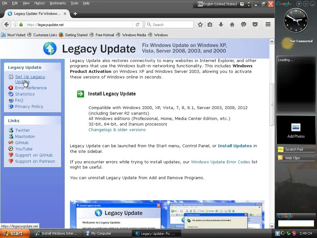Click the page scrollbar down arrow
The height and width of the screenshot is (238, 317).
[272, 226]
